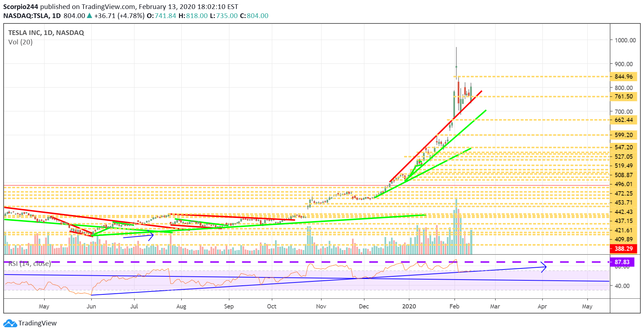Click the RSI (14, close) indicator label
Screen dimensions: 644x333
[x=30, y=264]
